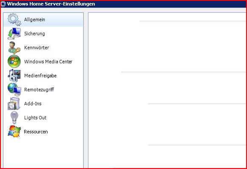Choose the Ressourcen label
Viewport: 247px width, 169px height.
[36, 132]
